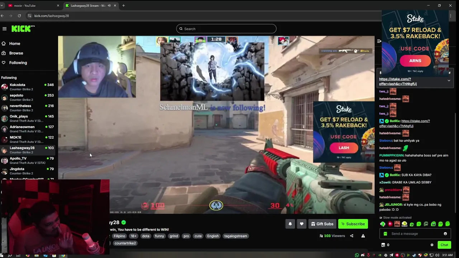This screenshot has height=258, width=459.
Task: Open chat settings gear icon
Action: [432, 245]
